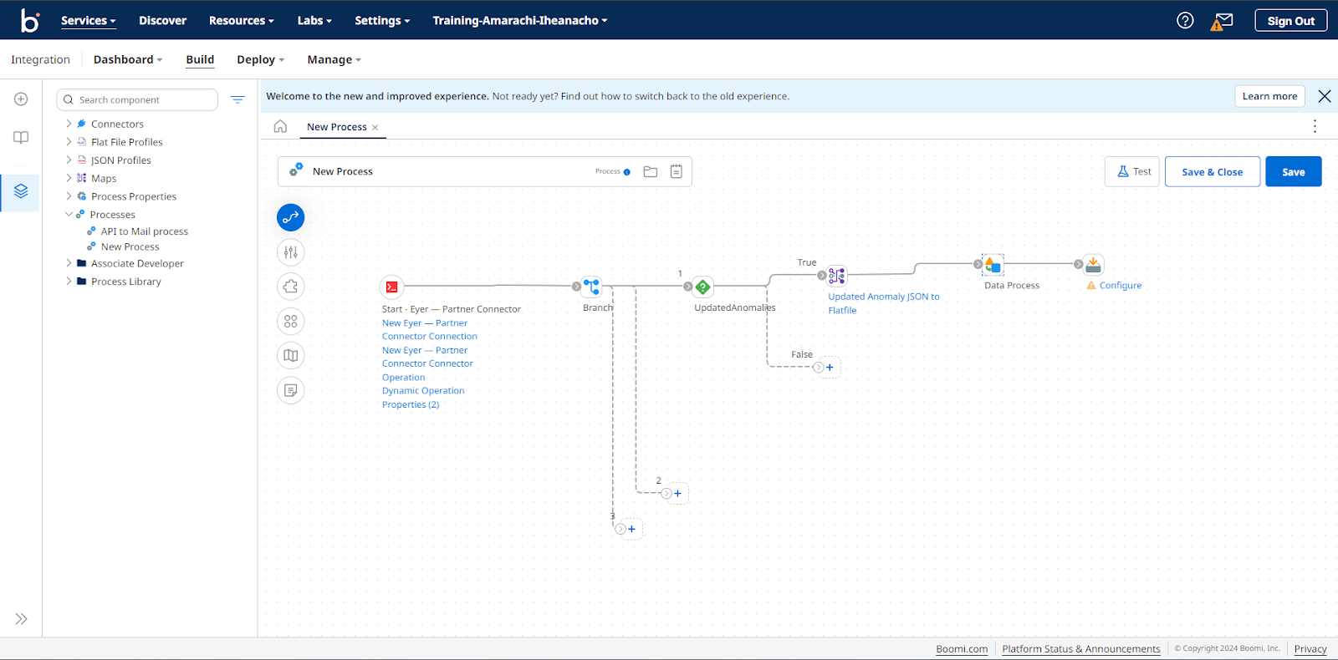
Task: Expand the JSON Profiles node
Action: pos(69,160)
